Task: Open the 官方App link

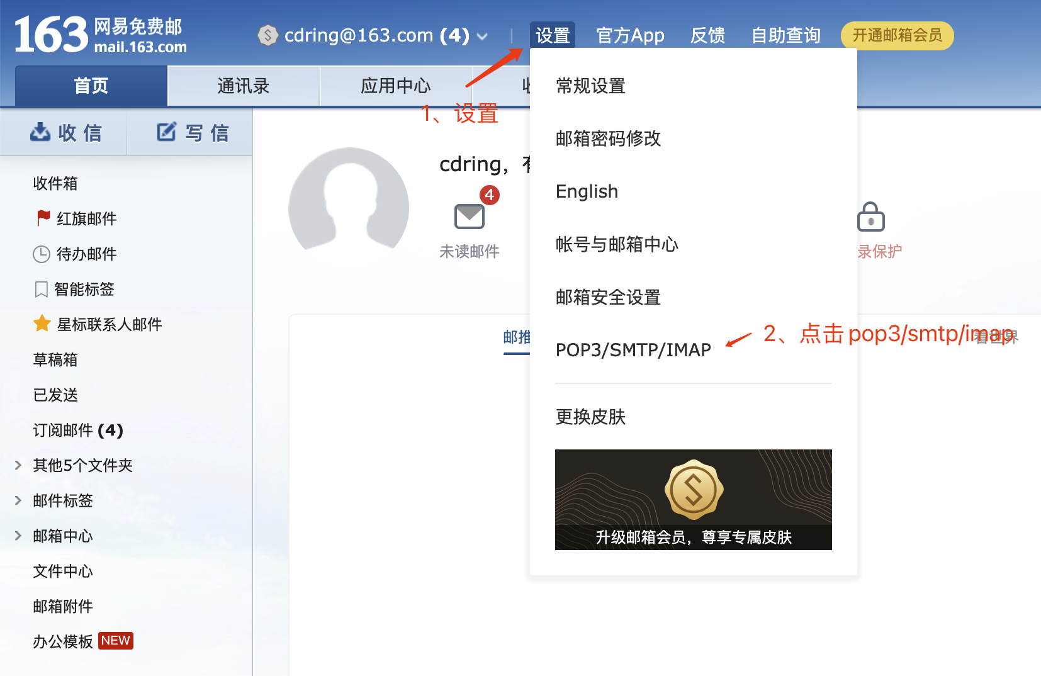Action: pyautogui.click(x=630, y=35)
